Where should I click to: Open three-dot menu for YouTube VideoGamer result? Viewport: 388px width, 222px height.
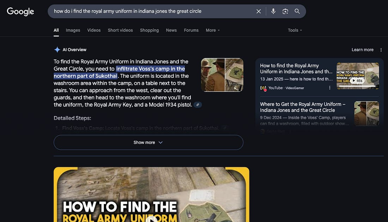330,88
